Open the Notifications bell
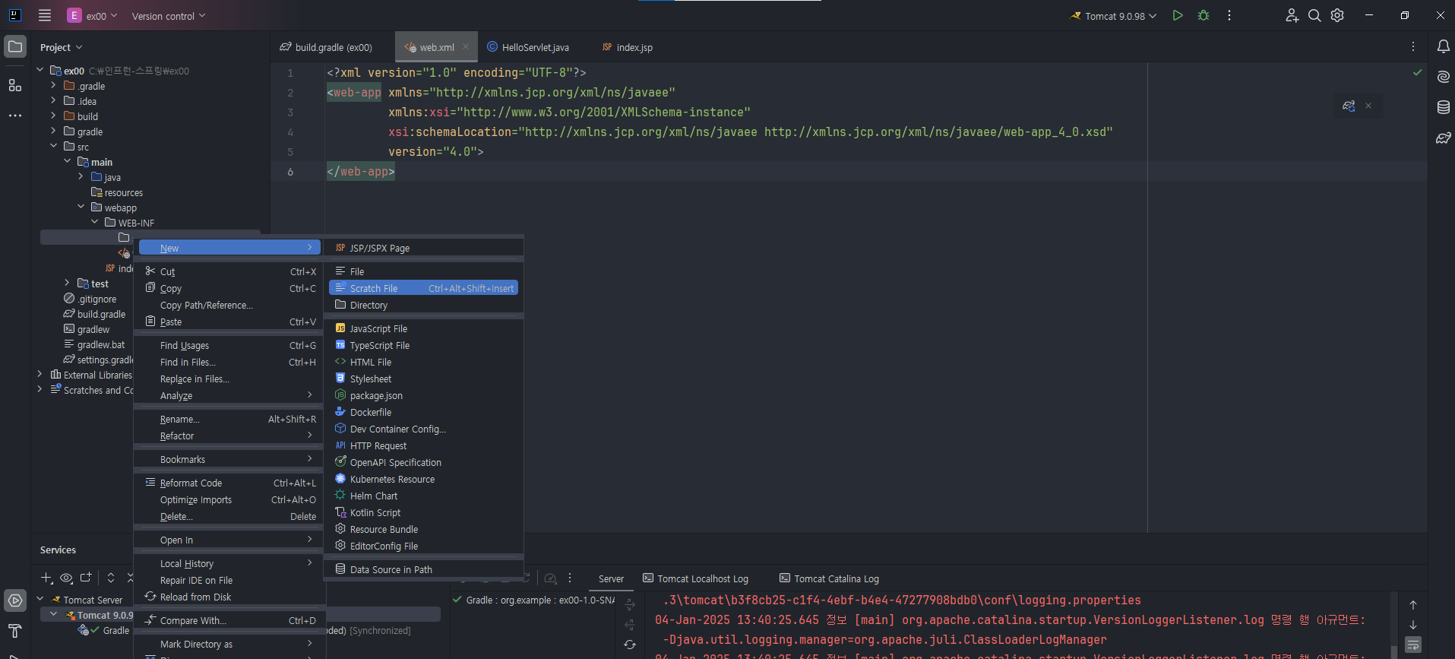The width and height of the screenshot is (1455, 659). pyautogui.click(x=1443, y=46)
